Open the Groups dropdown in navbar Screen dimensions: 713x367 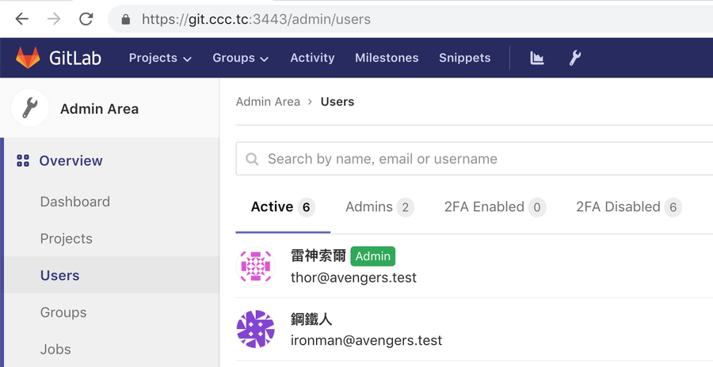click(241, 58)
